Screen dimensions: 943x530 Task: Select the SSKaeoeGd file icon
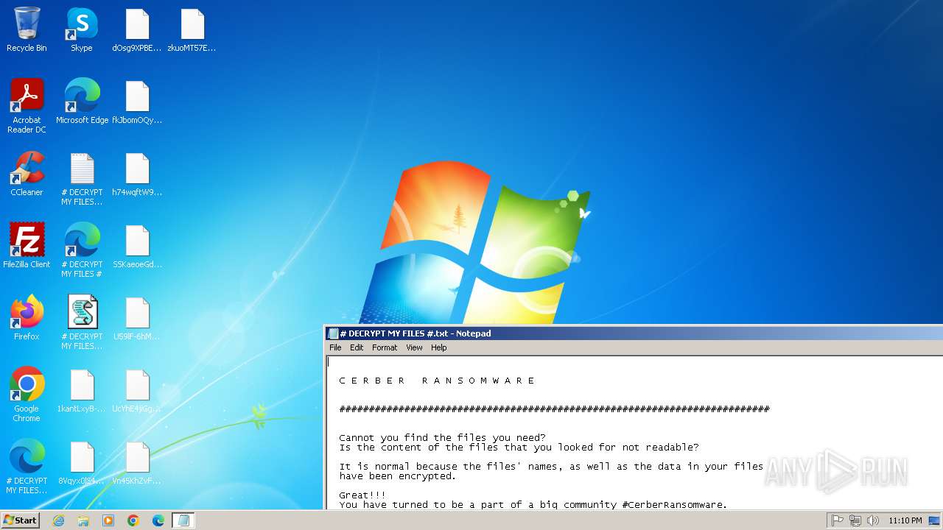tap(137, 246)
